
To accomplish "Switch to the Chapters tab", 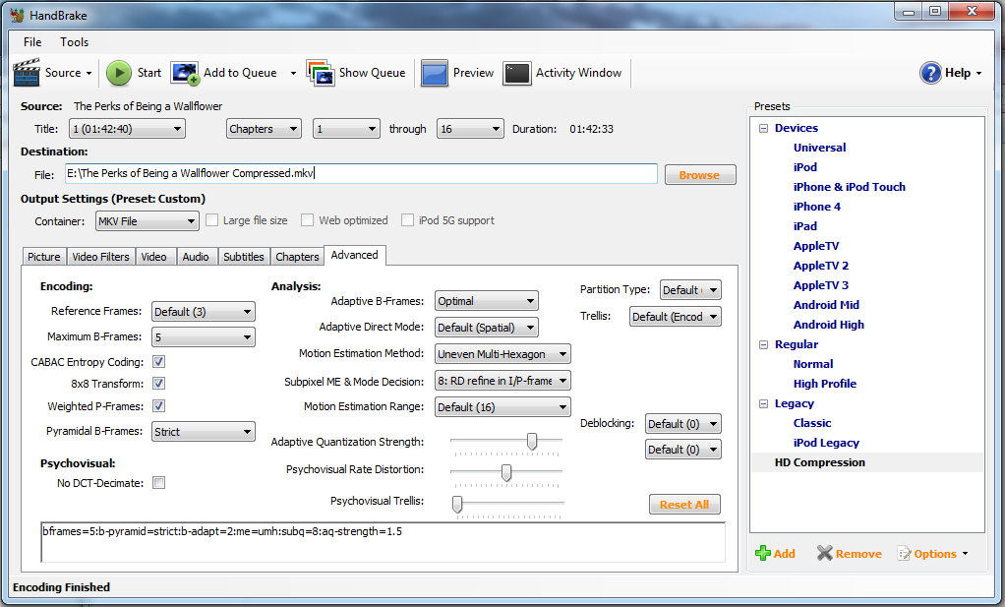I will (x=297, y=257).
